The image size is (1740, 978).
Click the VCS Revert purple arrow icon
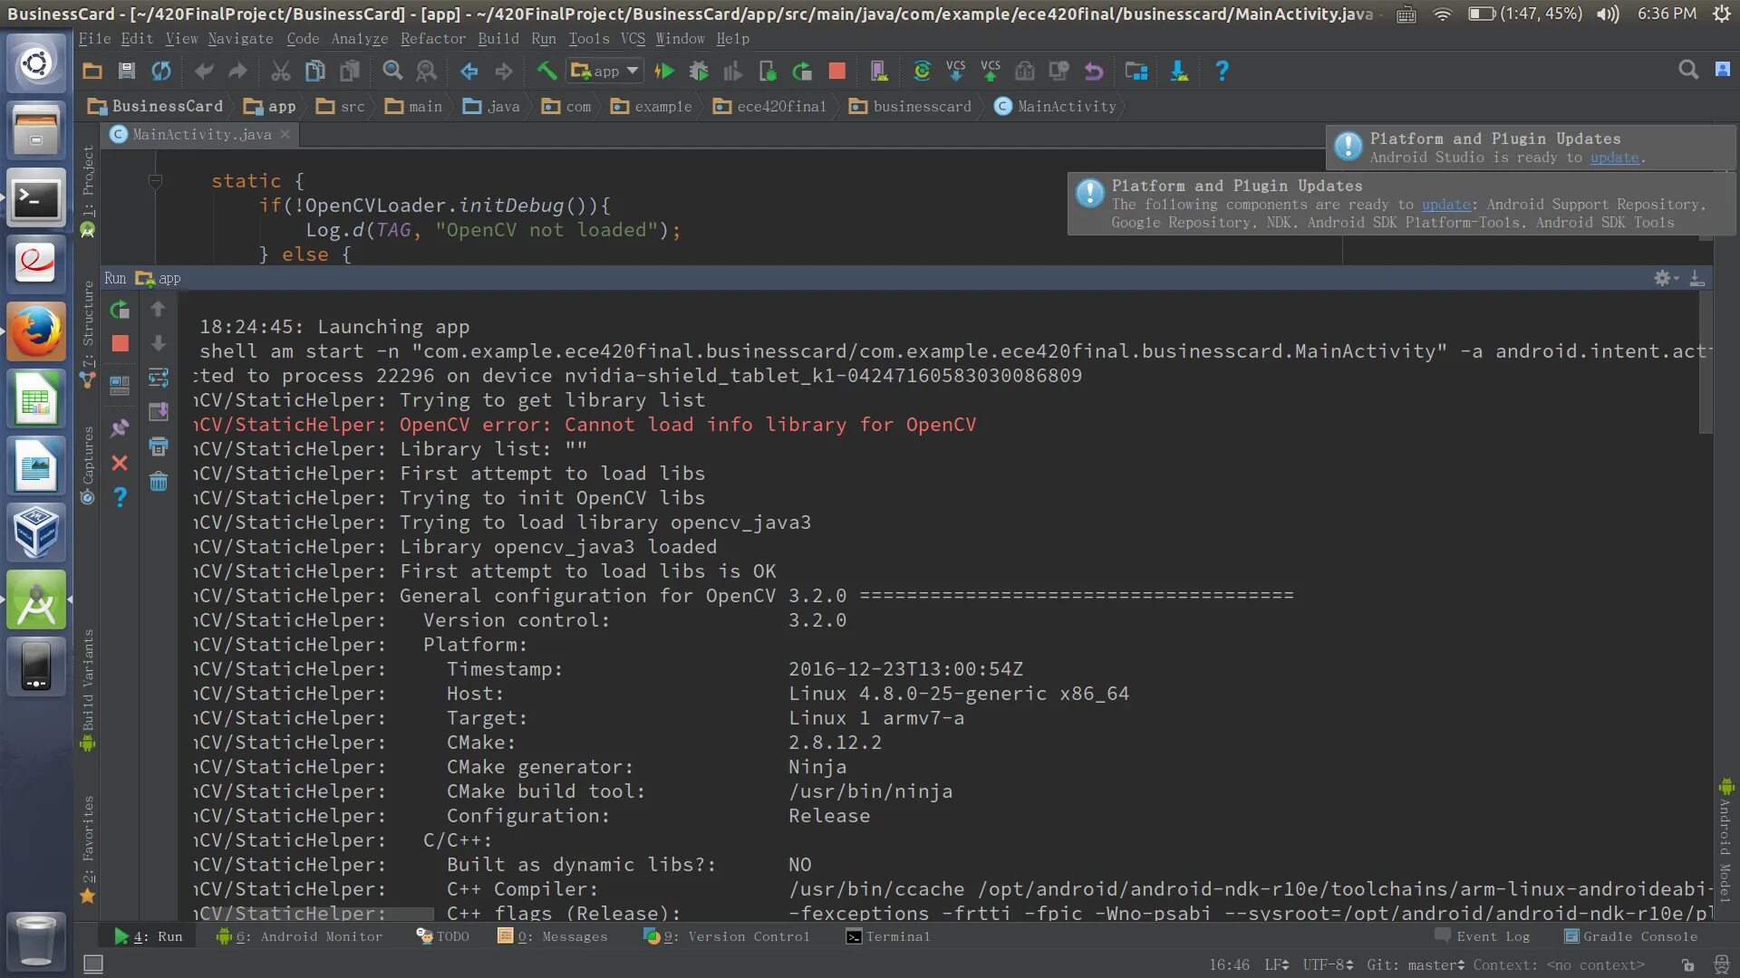click(1094, 71)
